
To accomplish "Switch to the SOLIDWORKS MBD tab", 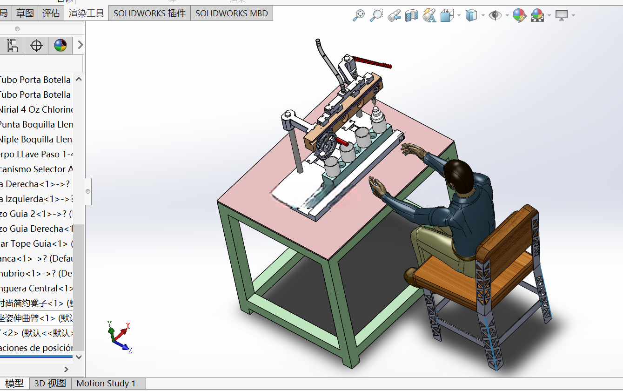I will tap(232, 13).
